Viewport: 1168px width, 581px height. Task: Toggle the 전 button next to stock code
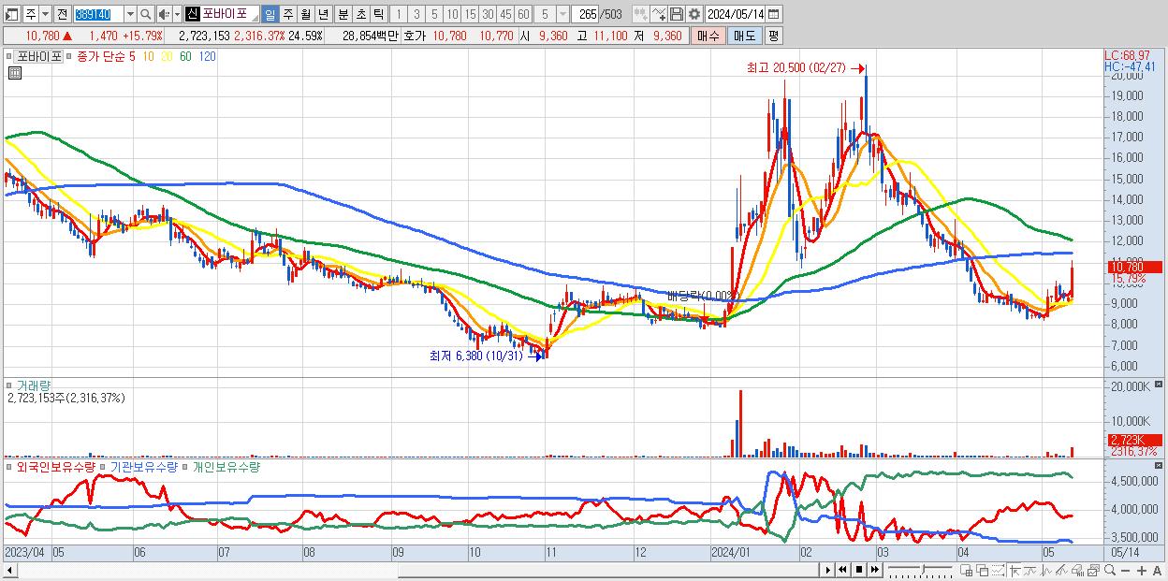[62, 14]
